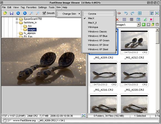The image size is (161, 124).
Task: Enter full screen from the top toolbar
Action: click(x=157, y=13)
